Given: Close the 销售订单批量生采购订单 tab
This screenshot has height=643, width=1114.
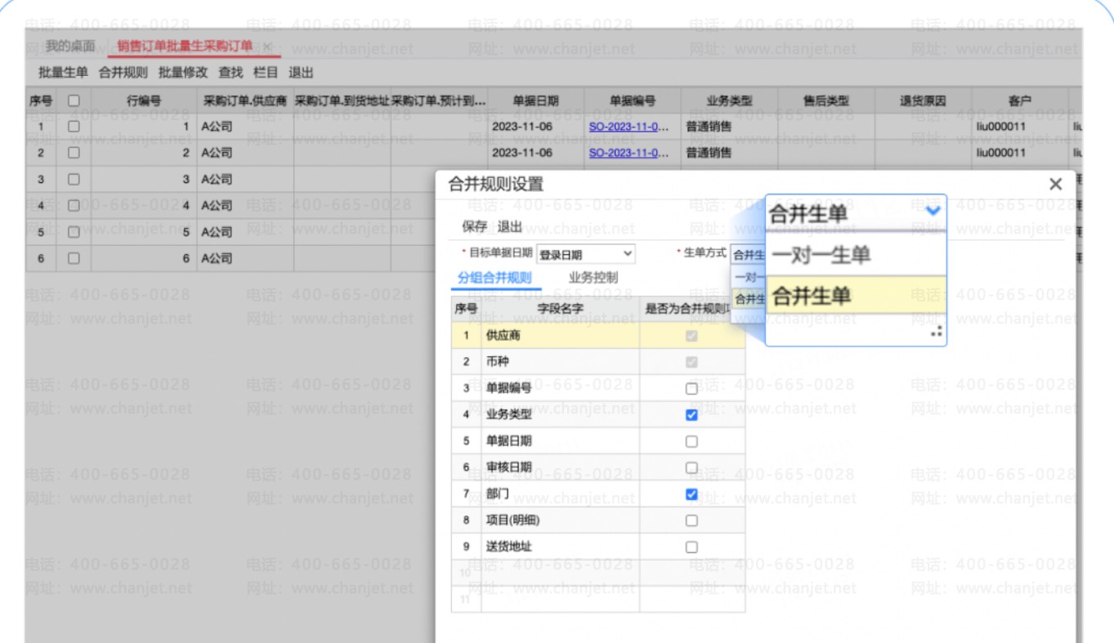Looking at the screenshot, I should (266, 47).
